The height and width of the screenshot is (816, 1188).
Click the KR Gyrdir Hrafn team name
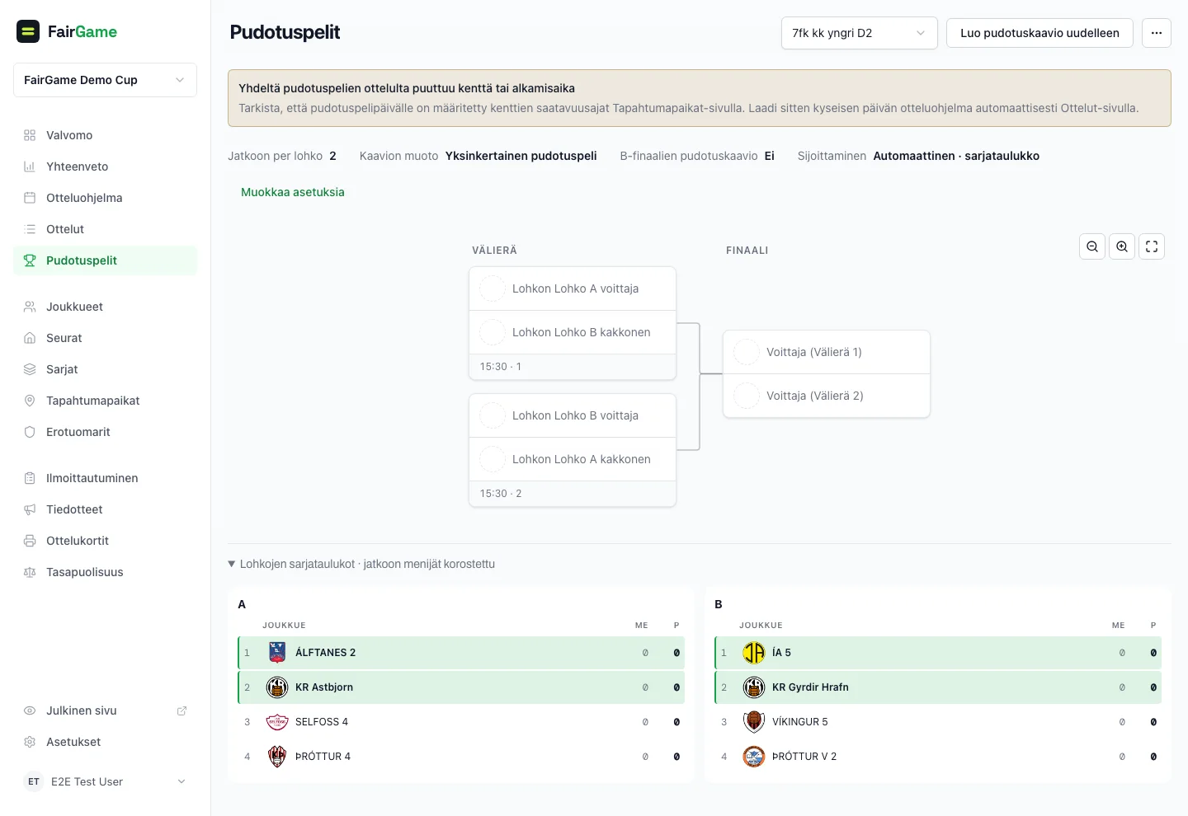[810, 687]
